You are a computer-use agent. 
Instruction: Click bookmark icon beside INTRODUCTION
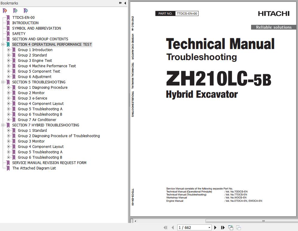click(8, 23)
